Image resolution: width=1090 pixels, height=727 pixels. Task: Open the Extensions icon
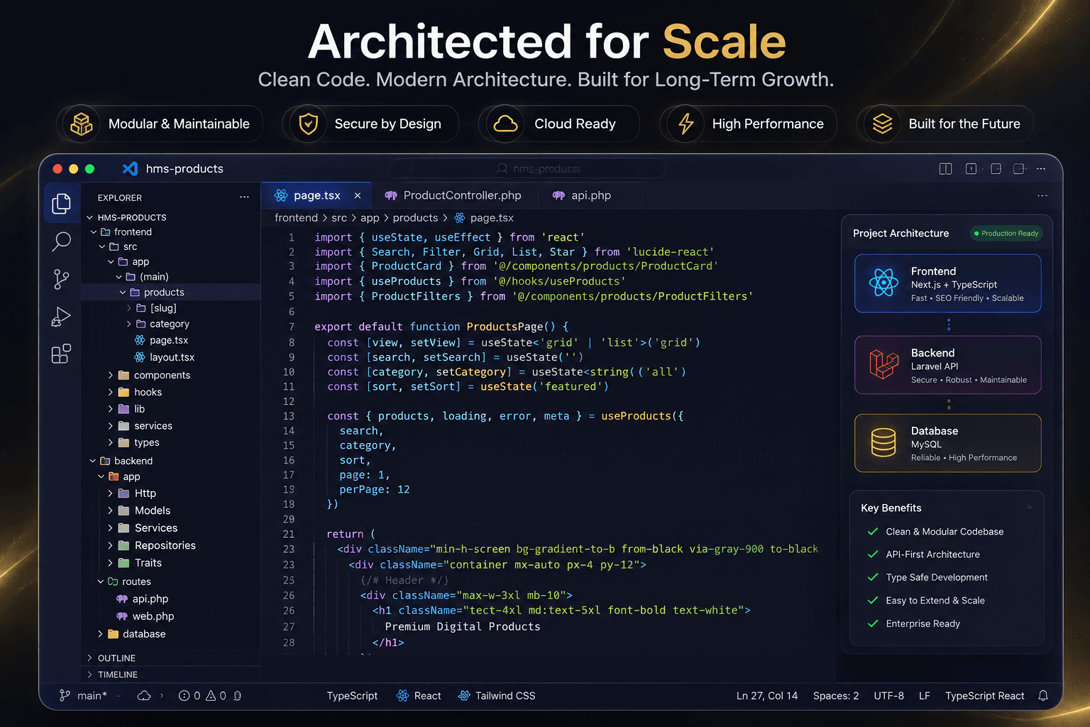[x=62, y=354]
